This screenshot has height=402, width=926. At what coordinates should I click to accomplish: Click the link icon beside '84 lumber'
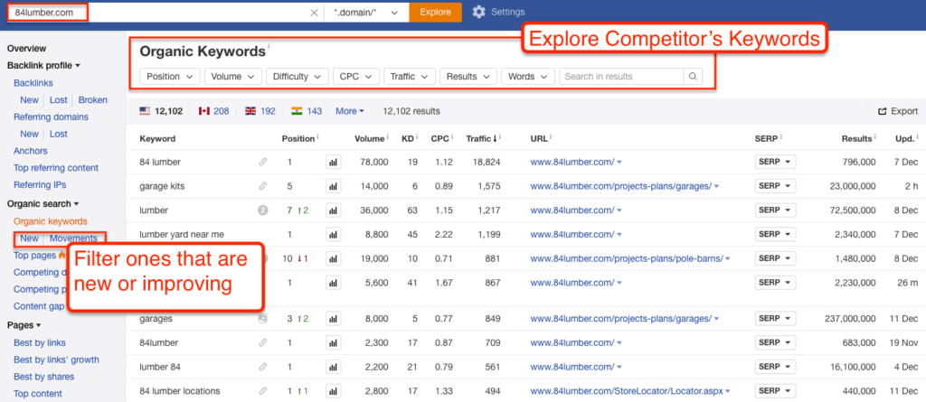[x=263, y=162]
